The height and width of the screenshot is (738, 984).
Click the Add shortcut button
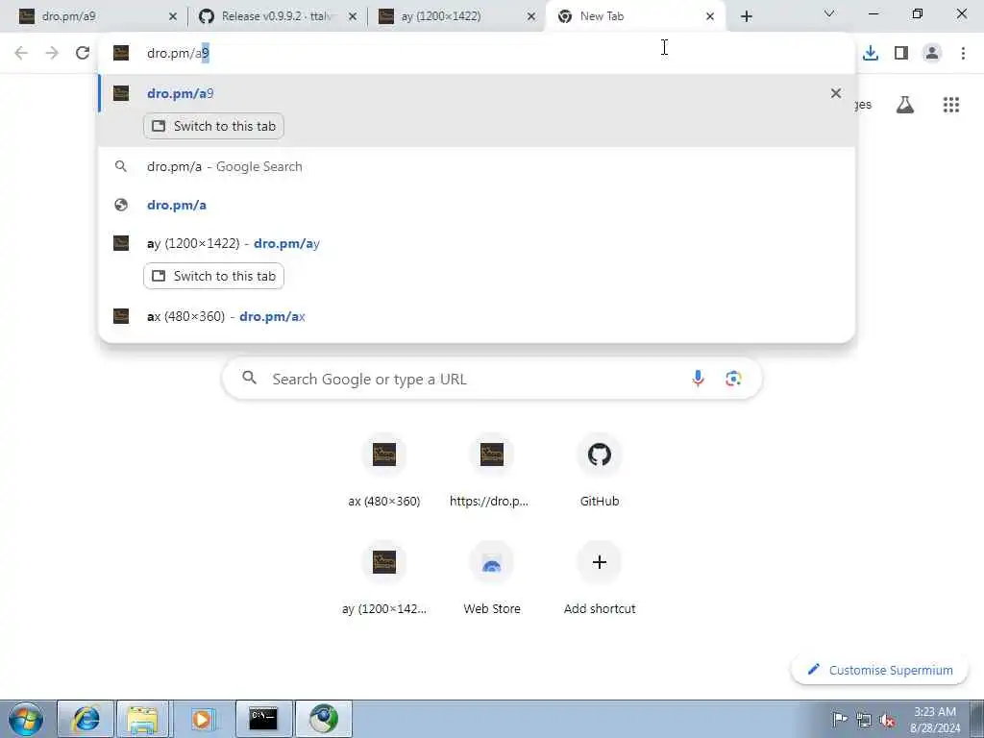pyautogui.click(x=600, y=578)
